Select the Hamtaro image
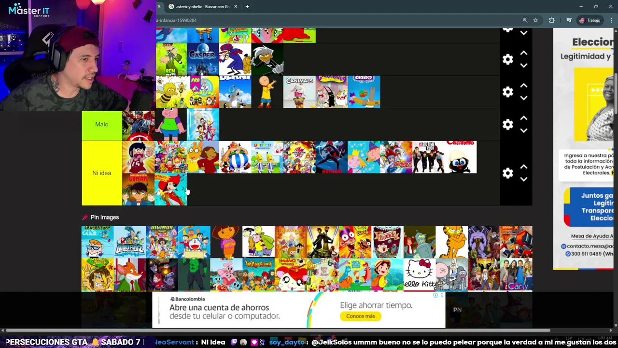The width and height of the screenshot is (618, 348). tap(291, 275)
